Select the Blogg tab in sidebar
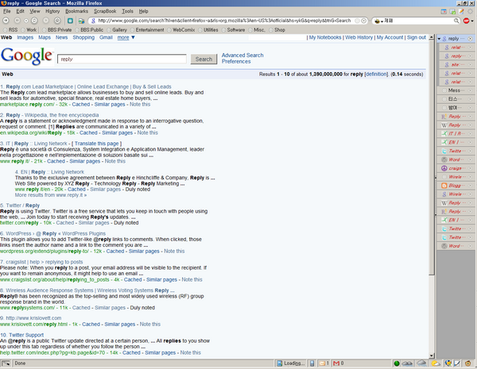The width and height of the screenshot is (477, 369). [455, 186]
